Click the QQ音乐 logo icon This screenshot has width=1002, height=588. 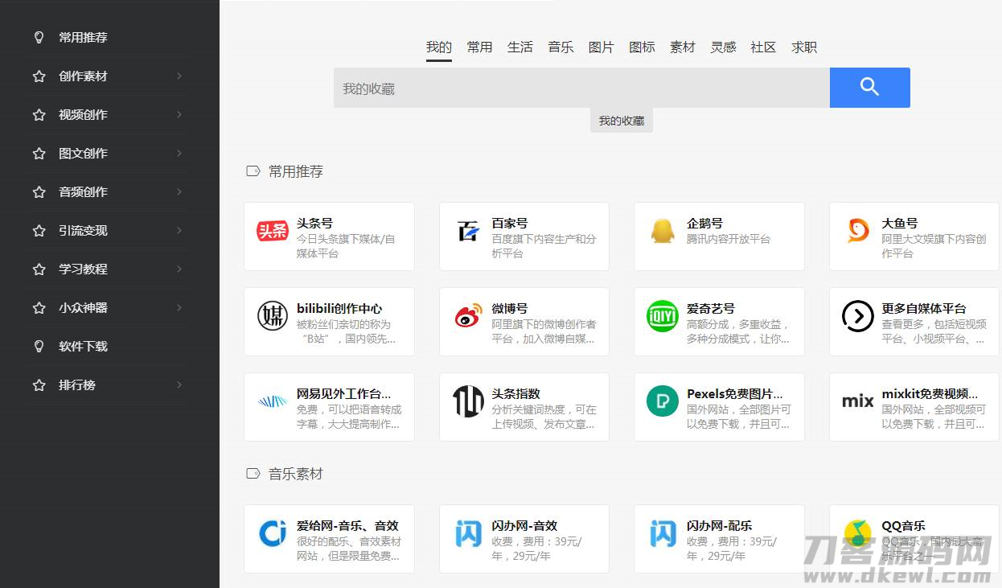(x=858, y=533)
